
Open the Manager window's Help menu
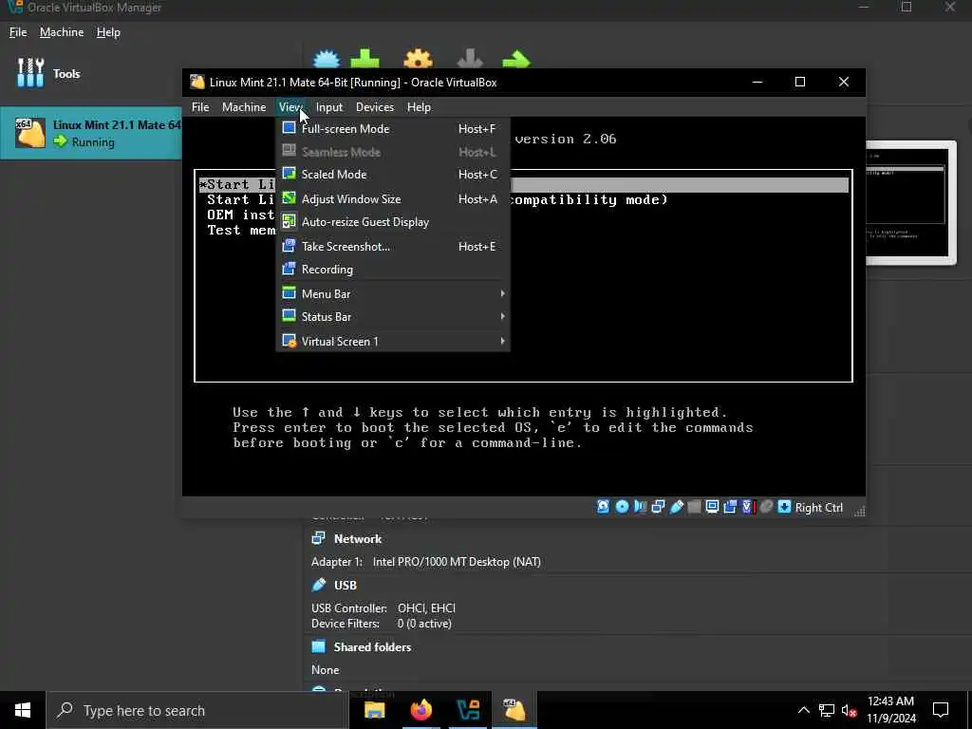(x=108, y=32)
